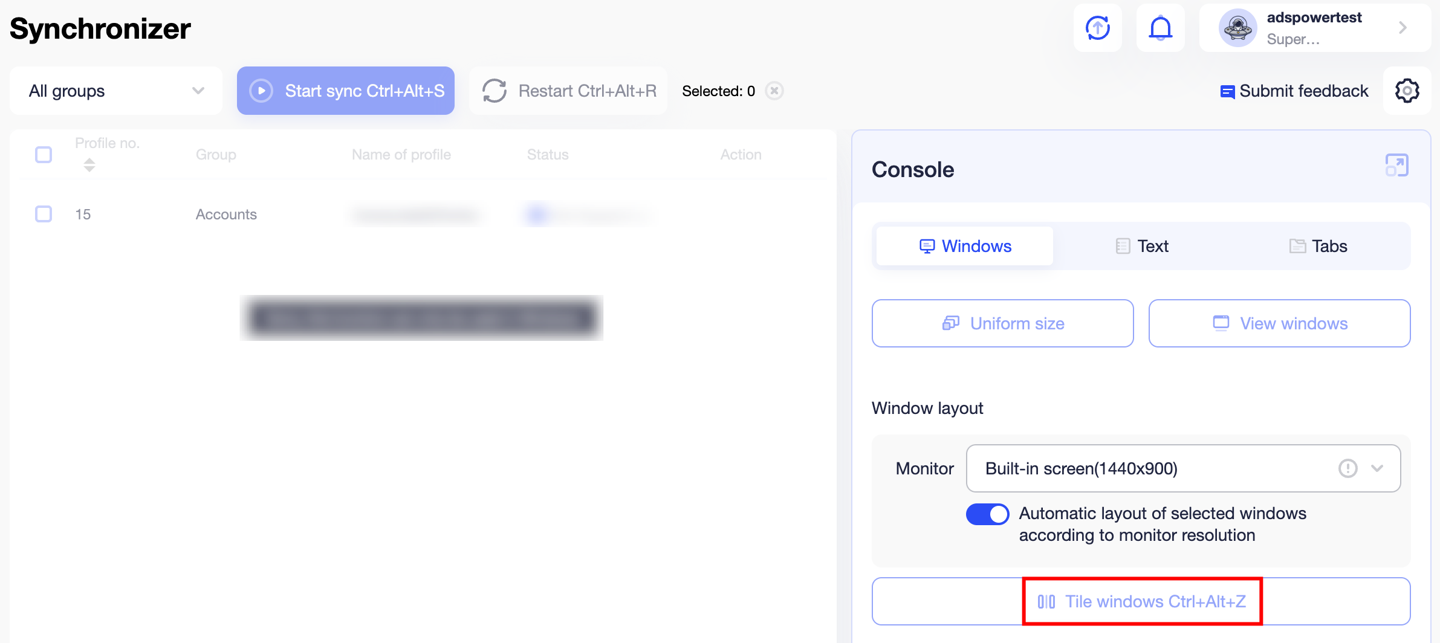Open the notifications bell
Viewport: 1440px width, 643px height.
click(1160, 28)
